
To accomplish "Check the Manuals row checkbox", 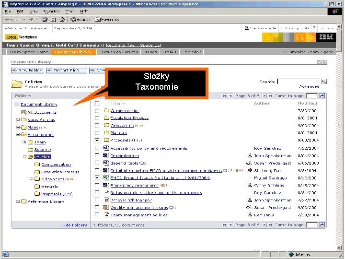I will click(97, 133).
